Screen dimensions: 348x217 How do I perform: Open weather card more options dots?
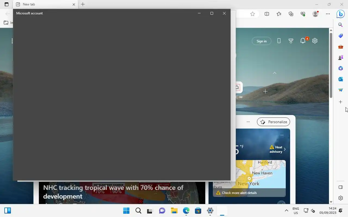[282, 135]
